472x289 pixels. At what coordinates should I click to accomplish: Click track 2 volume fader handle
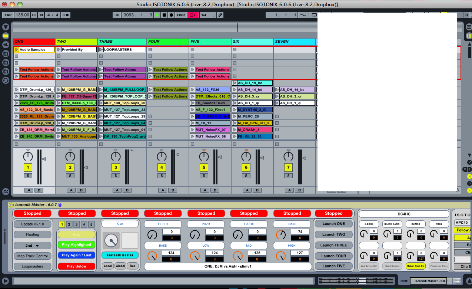[86, 168]
